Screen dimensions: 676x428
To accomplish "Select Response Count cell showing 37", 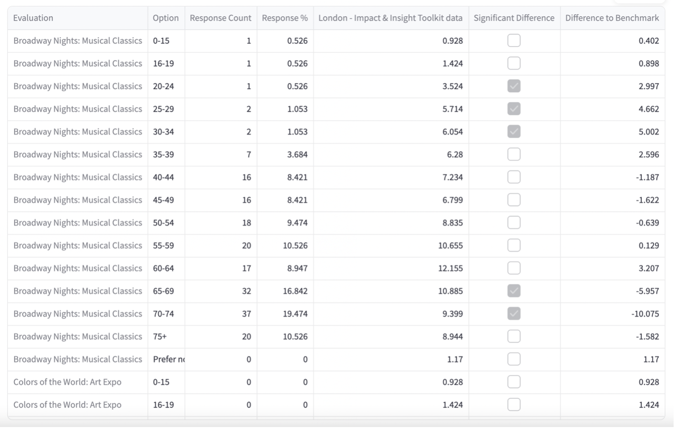I will [x=246, y=314].
